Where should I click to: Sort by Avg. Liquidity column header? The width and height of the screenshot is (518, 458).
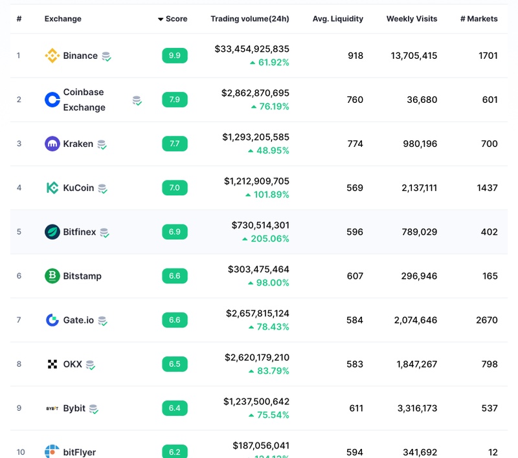337,19
